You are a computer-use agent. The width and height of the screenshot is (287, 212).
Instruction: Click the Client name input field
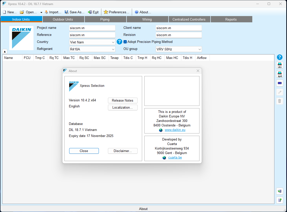pyautogui.click(x=179, y=28)
